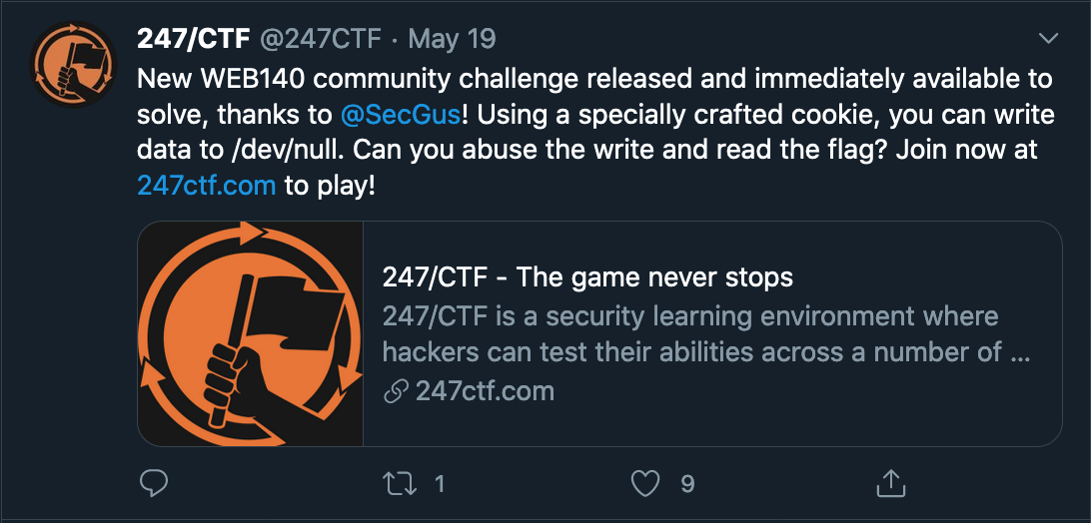1091x523 pixels.
Task: Open the tweet options chevron menu
Action: point(1048,39)
